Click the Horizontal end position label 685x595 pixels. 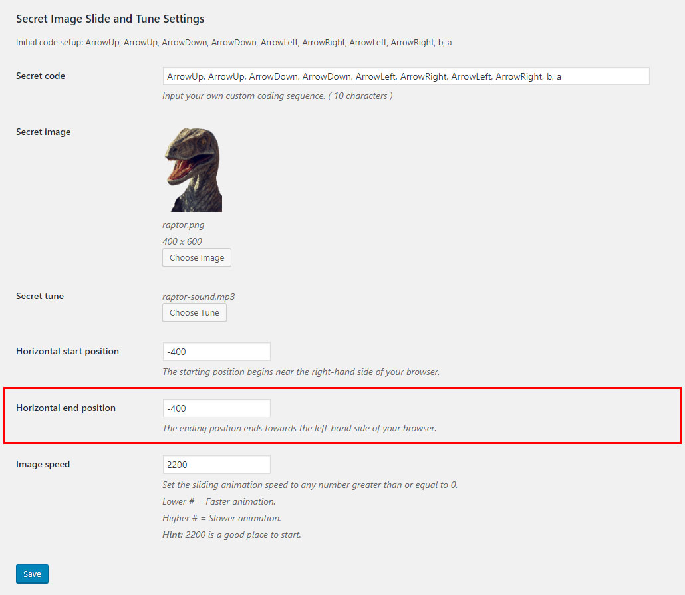[x=66, y=408]
